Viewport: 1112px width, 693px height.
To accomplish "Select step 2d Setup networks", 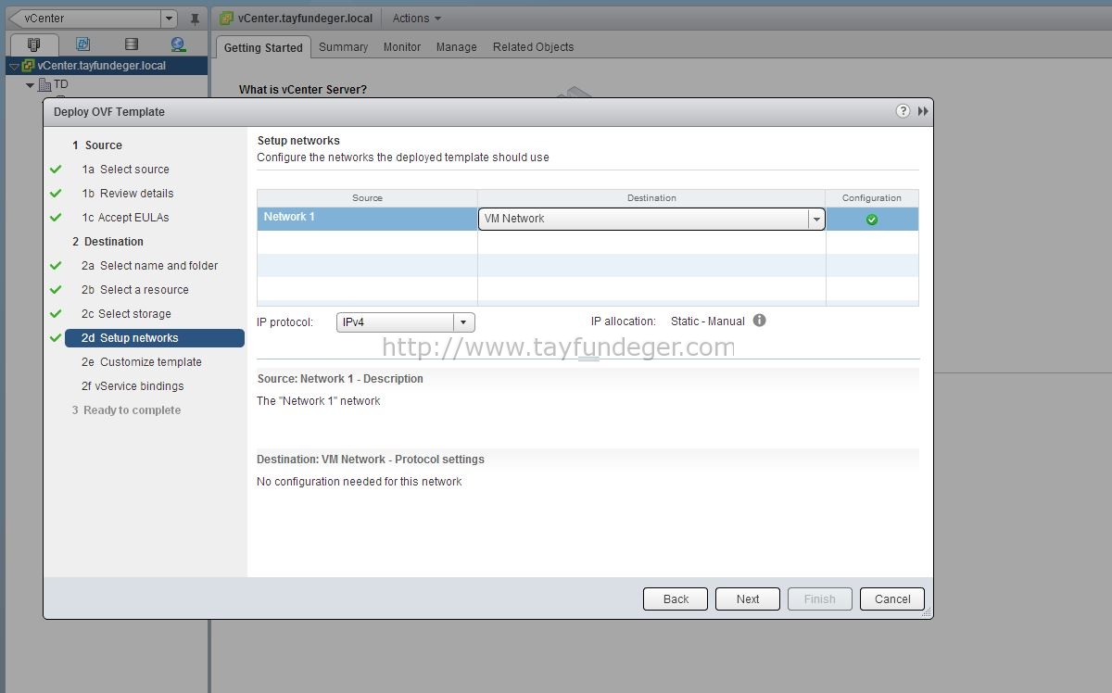I will coord(155,338).
